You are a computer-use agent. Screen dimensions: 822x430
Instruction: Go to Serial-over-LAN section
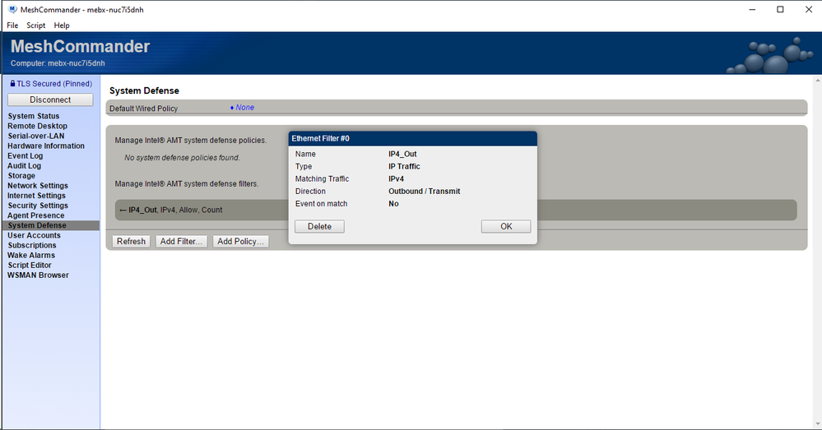click(x=36, y=136)
